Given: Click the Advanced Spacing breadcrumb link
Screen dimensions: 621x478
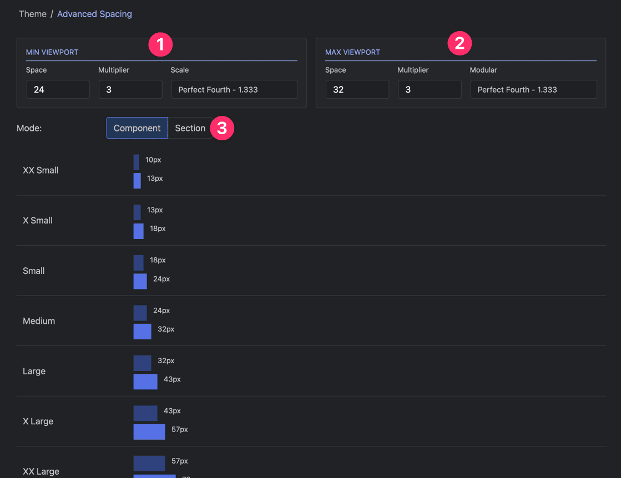Looking at the screenshot, I should 94,13.
